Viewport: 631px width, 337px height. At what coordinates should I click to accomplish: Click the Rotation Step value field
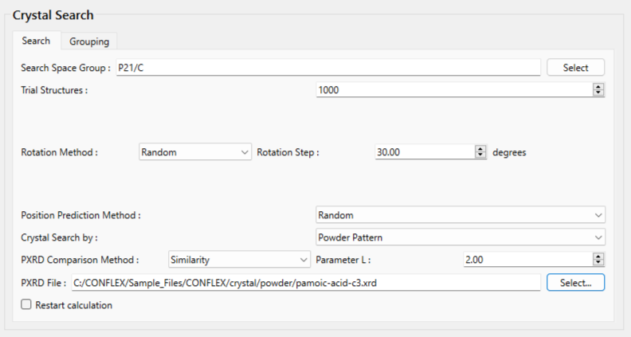(422, 151)
